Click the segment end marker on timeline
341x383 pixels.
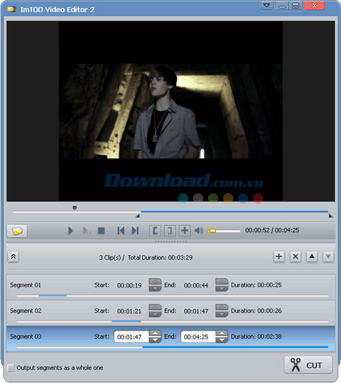(331, 216)
